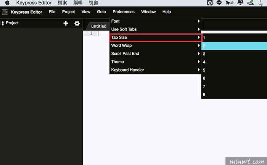Open the Apple menu
Screen dimensions: 267x165
click(x=7, y=3)
